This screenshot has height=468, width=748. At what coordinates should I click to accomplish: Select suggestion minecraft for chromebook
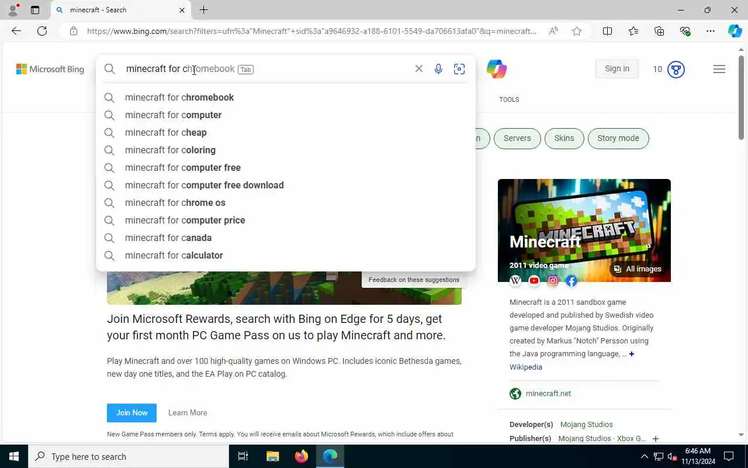[286, 97]
